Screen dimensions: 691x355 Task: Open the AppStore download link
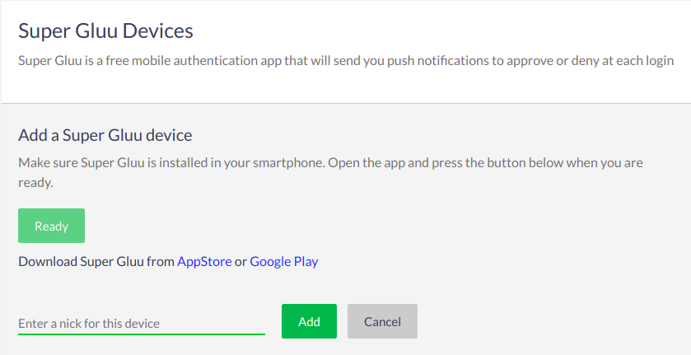[x=204, y=262]
